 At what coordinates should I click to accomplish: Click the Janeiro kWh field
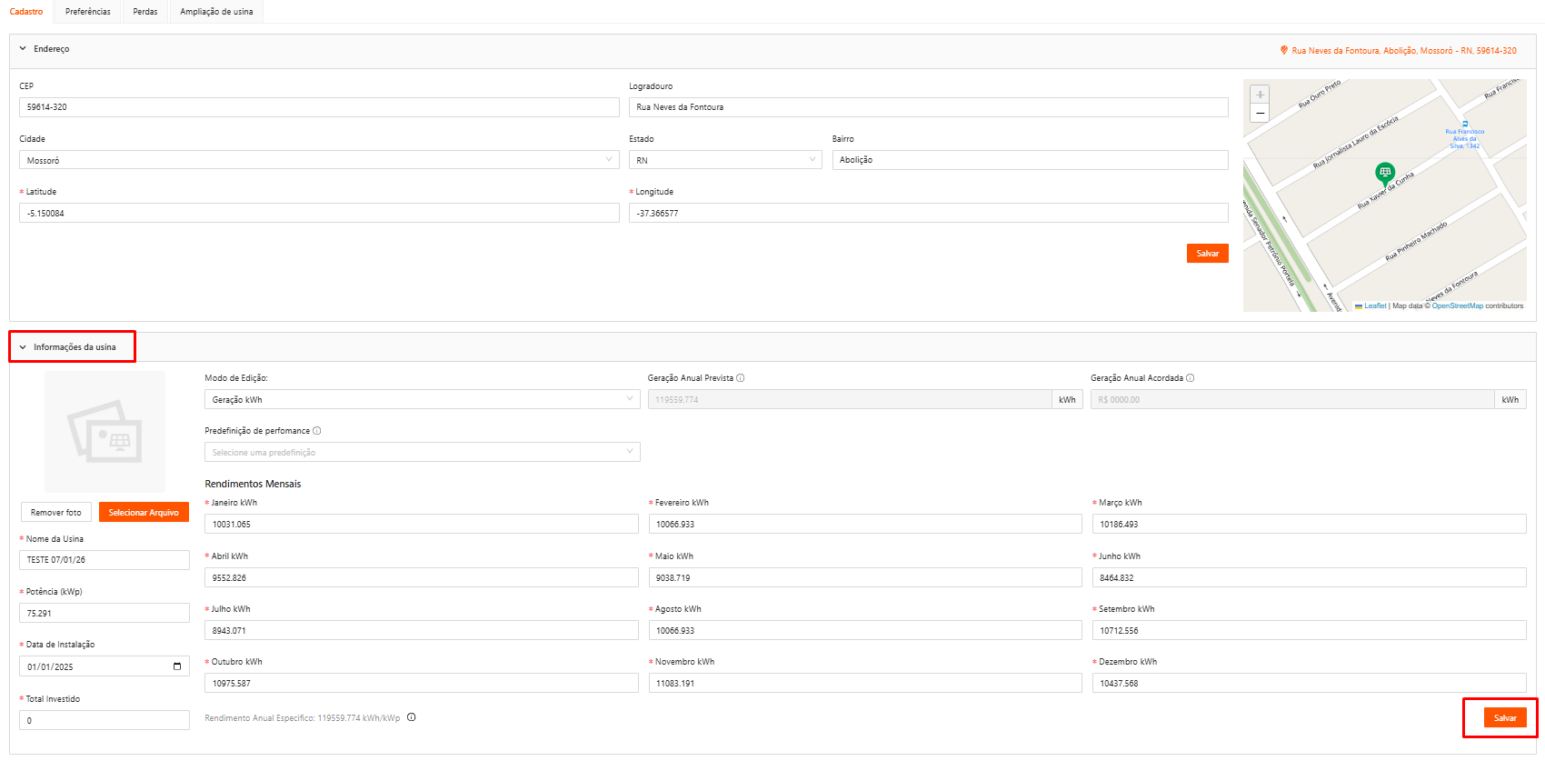click(x=422, y=524)
